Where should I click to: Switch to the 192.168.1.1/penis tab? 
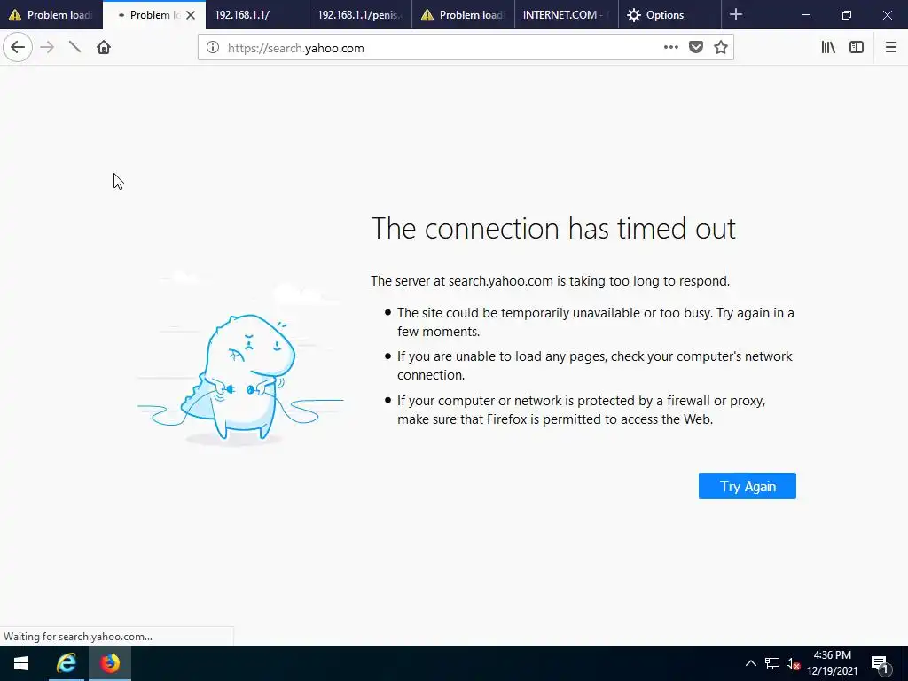[360, 15]
